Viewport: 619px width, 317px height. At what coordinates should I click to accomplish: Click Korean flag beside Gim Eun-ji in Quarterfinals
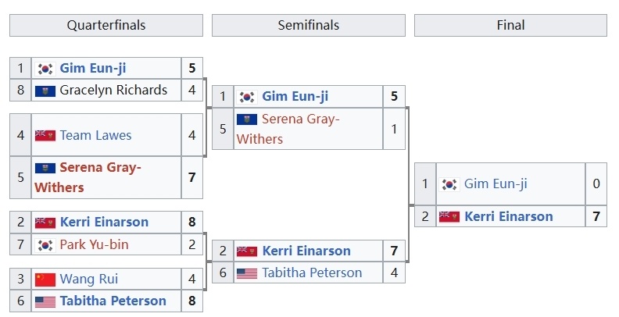click(45, 69)
